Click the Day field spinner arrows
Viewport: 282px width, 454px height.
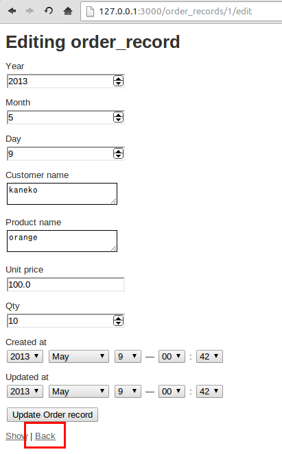click(x=118, y=153)
